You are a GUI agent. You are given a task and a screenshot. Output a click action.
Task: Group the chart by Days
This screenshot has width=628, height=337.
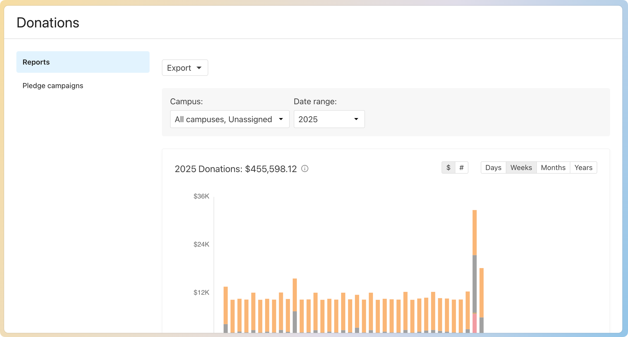493,167
